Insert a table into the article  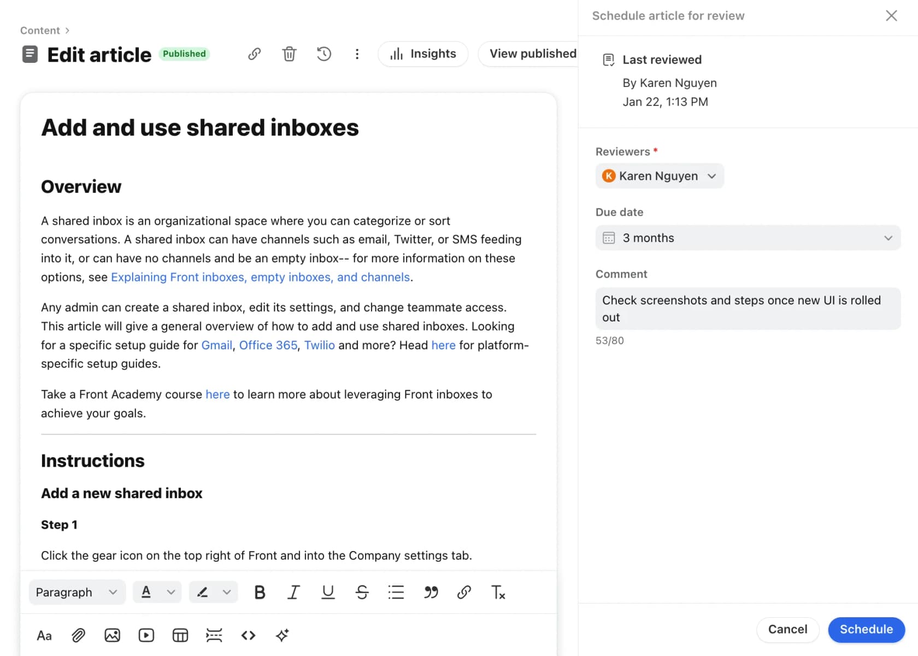click(x=180, y=635)
